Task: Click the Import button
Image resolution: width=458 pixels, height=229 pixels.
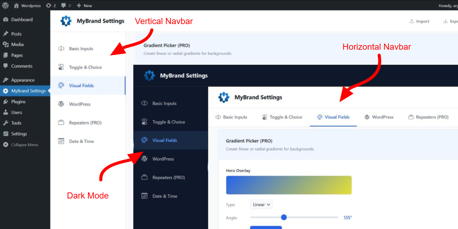Action: (419, 21)
